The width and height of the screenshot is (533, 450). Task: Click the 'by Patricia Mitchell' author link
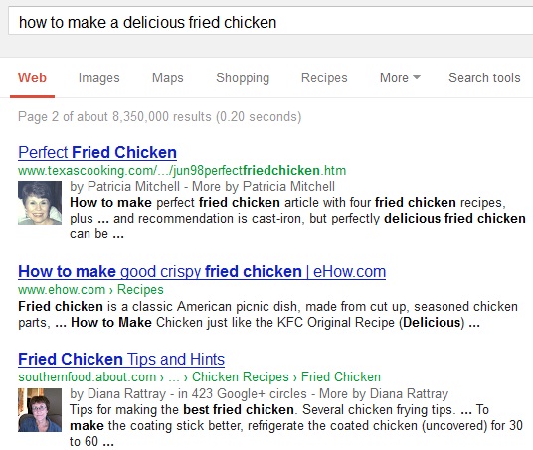coord(124,186)
